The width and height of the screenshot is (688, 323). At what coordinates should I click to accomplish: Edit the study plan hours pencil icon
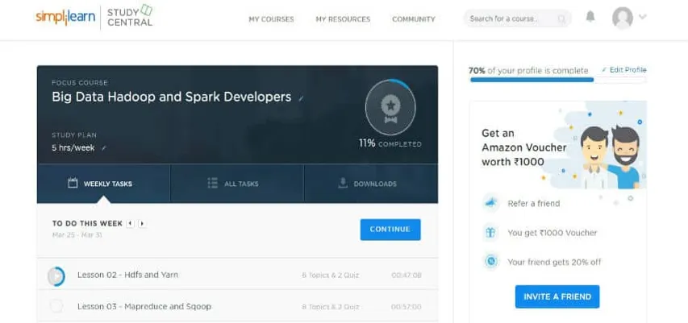(104, 148)
